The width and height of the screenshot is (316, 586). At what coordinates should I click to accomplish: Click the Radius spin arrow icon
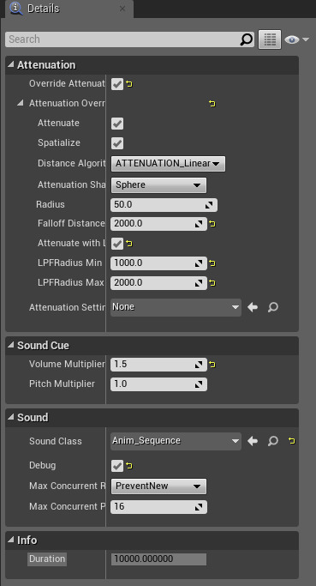pyautogui.click(x=209, y=205)
